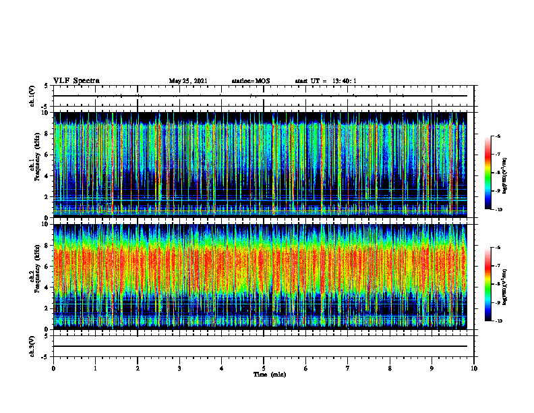
Task: Click the ch.2 PSD color scale bar
Action: pyautogui.click(x=487, y=284)
